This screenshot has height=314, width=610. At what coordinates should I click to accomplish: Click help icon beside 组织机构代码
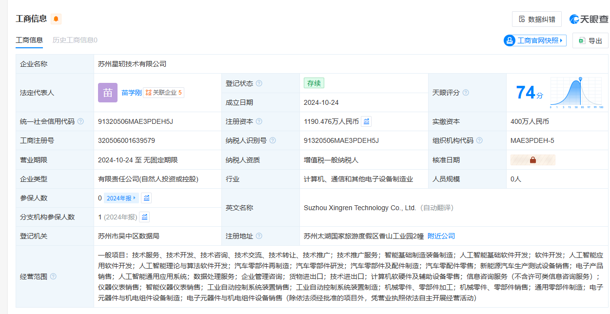click(479, 140)
